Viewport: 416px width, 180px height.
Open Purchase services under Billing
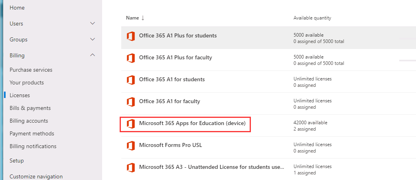(x=31, y=70)
